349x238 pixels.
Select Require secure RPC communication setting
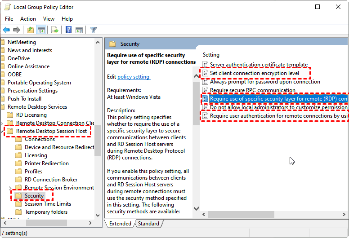coord(253,90)
